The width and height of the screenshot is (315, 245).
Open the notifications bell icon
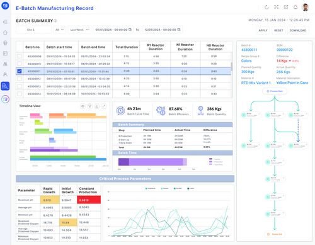(295, 7)
